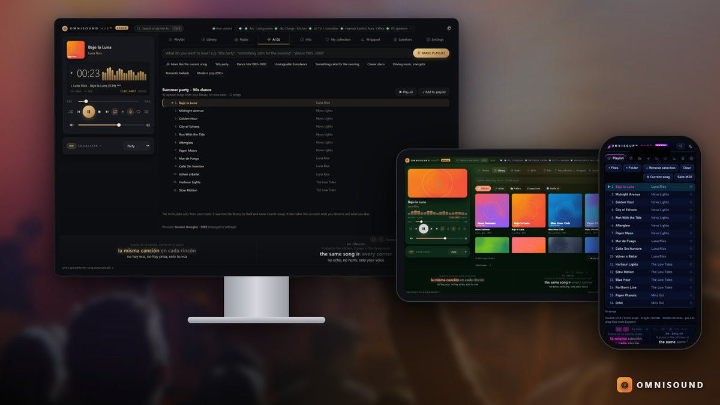Open My collection tab on desktop
Viewport: 720px width, 405px height.
pos(337,40)
